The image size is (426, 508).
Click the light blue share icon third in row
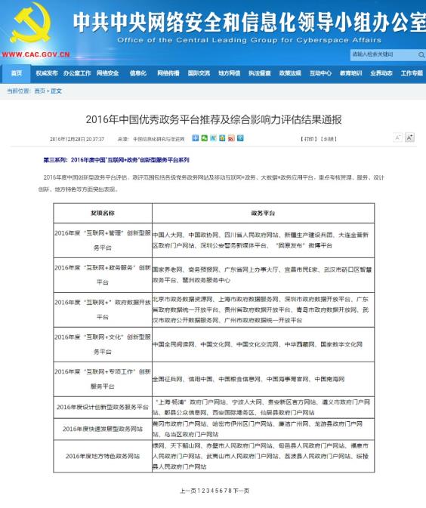(x=213, y=138)
